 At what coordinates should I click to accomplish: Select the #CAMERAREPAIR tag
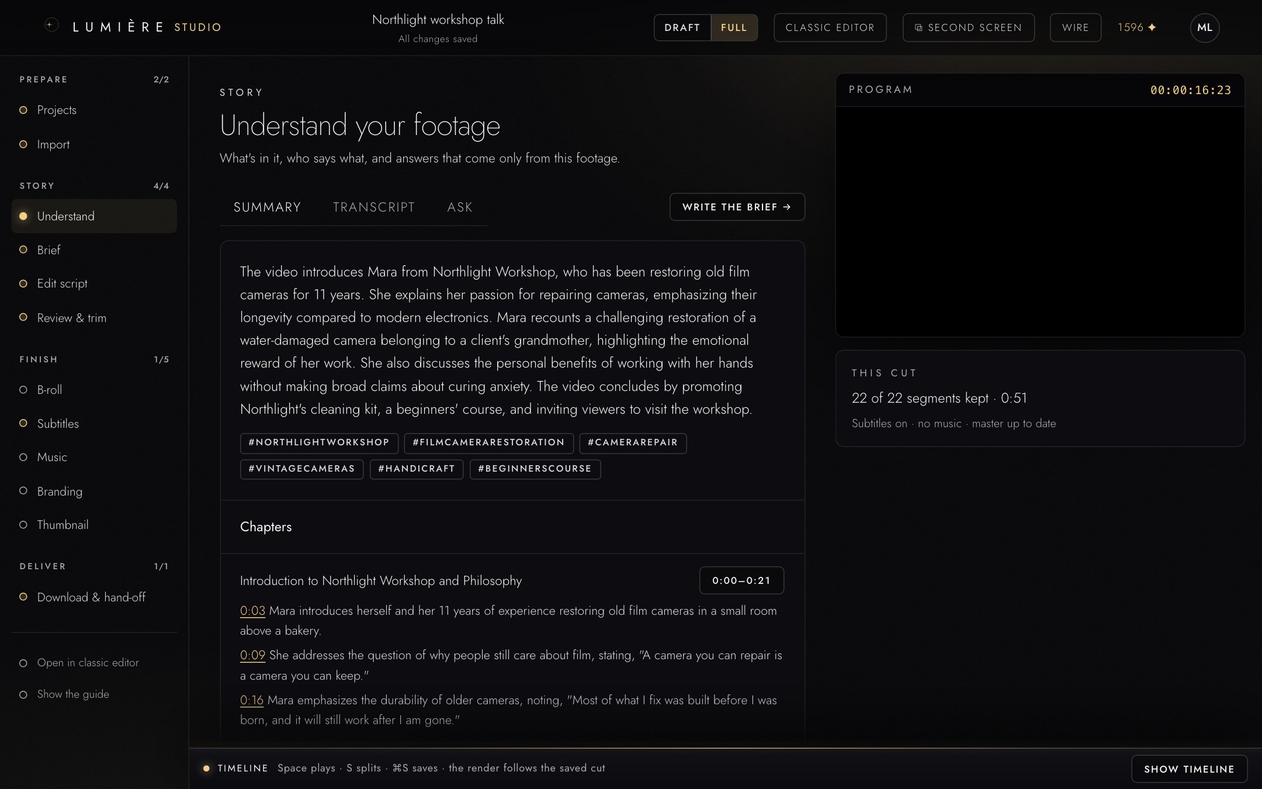633,443
